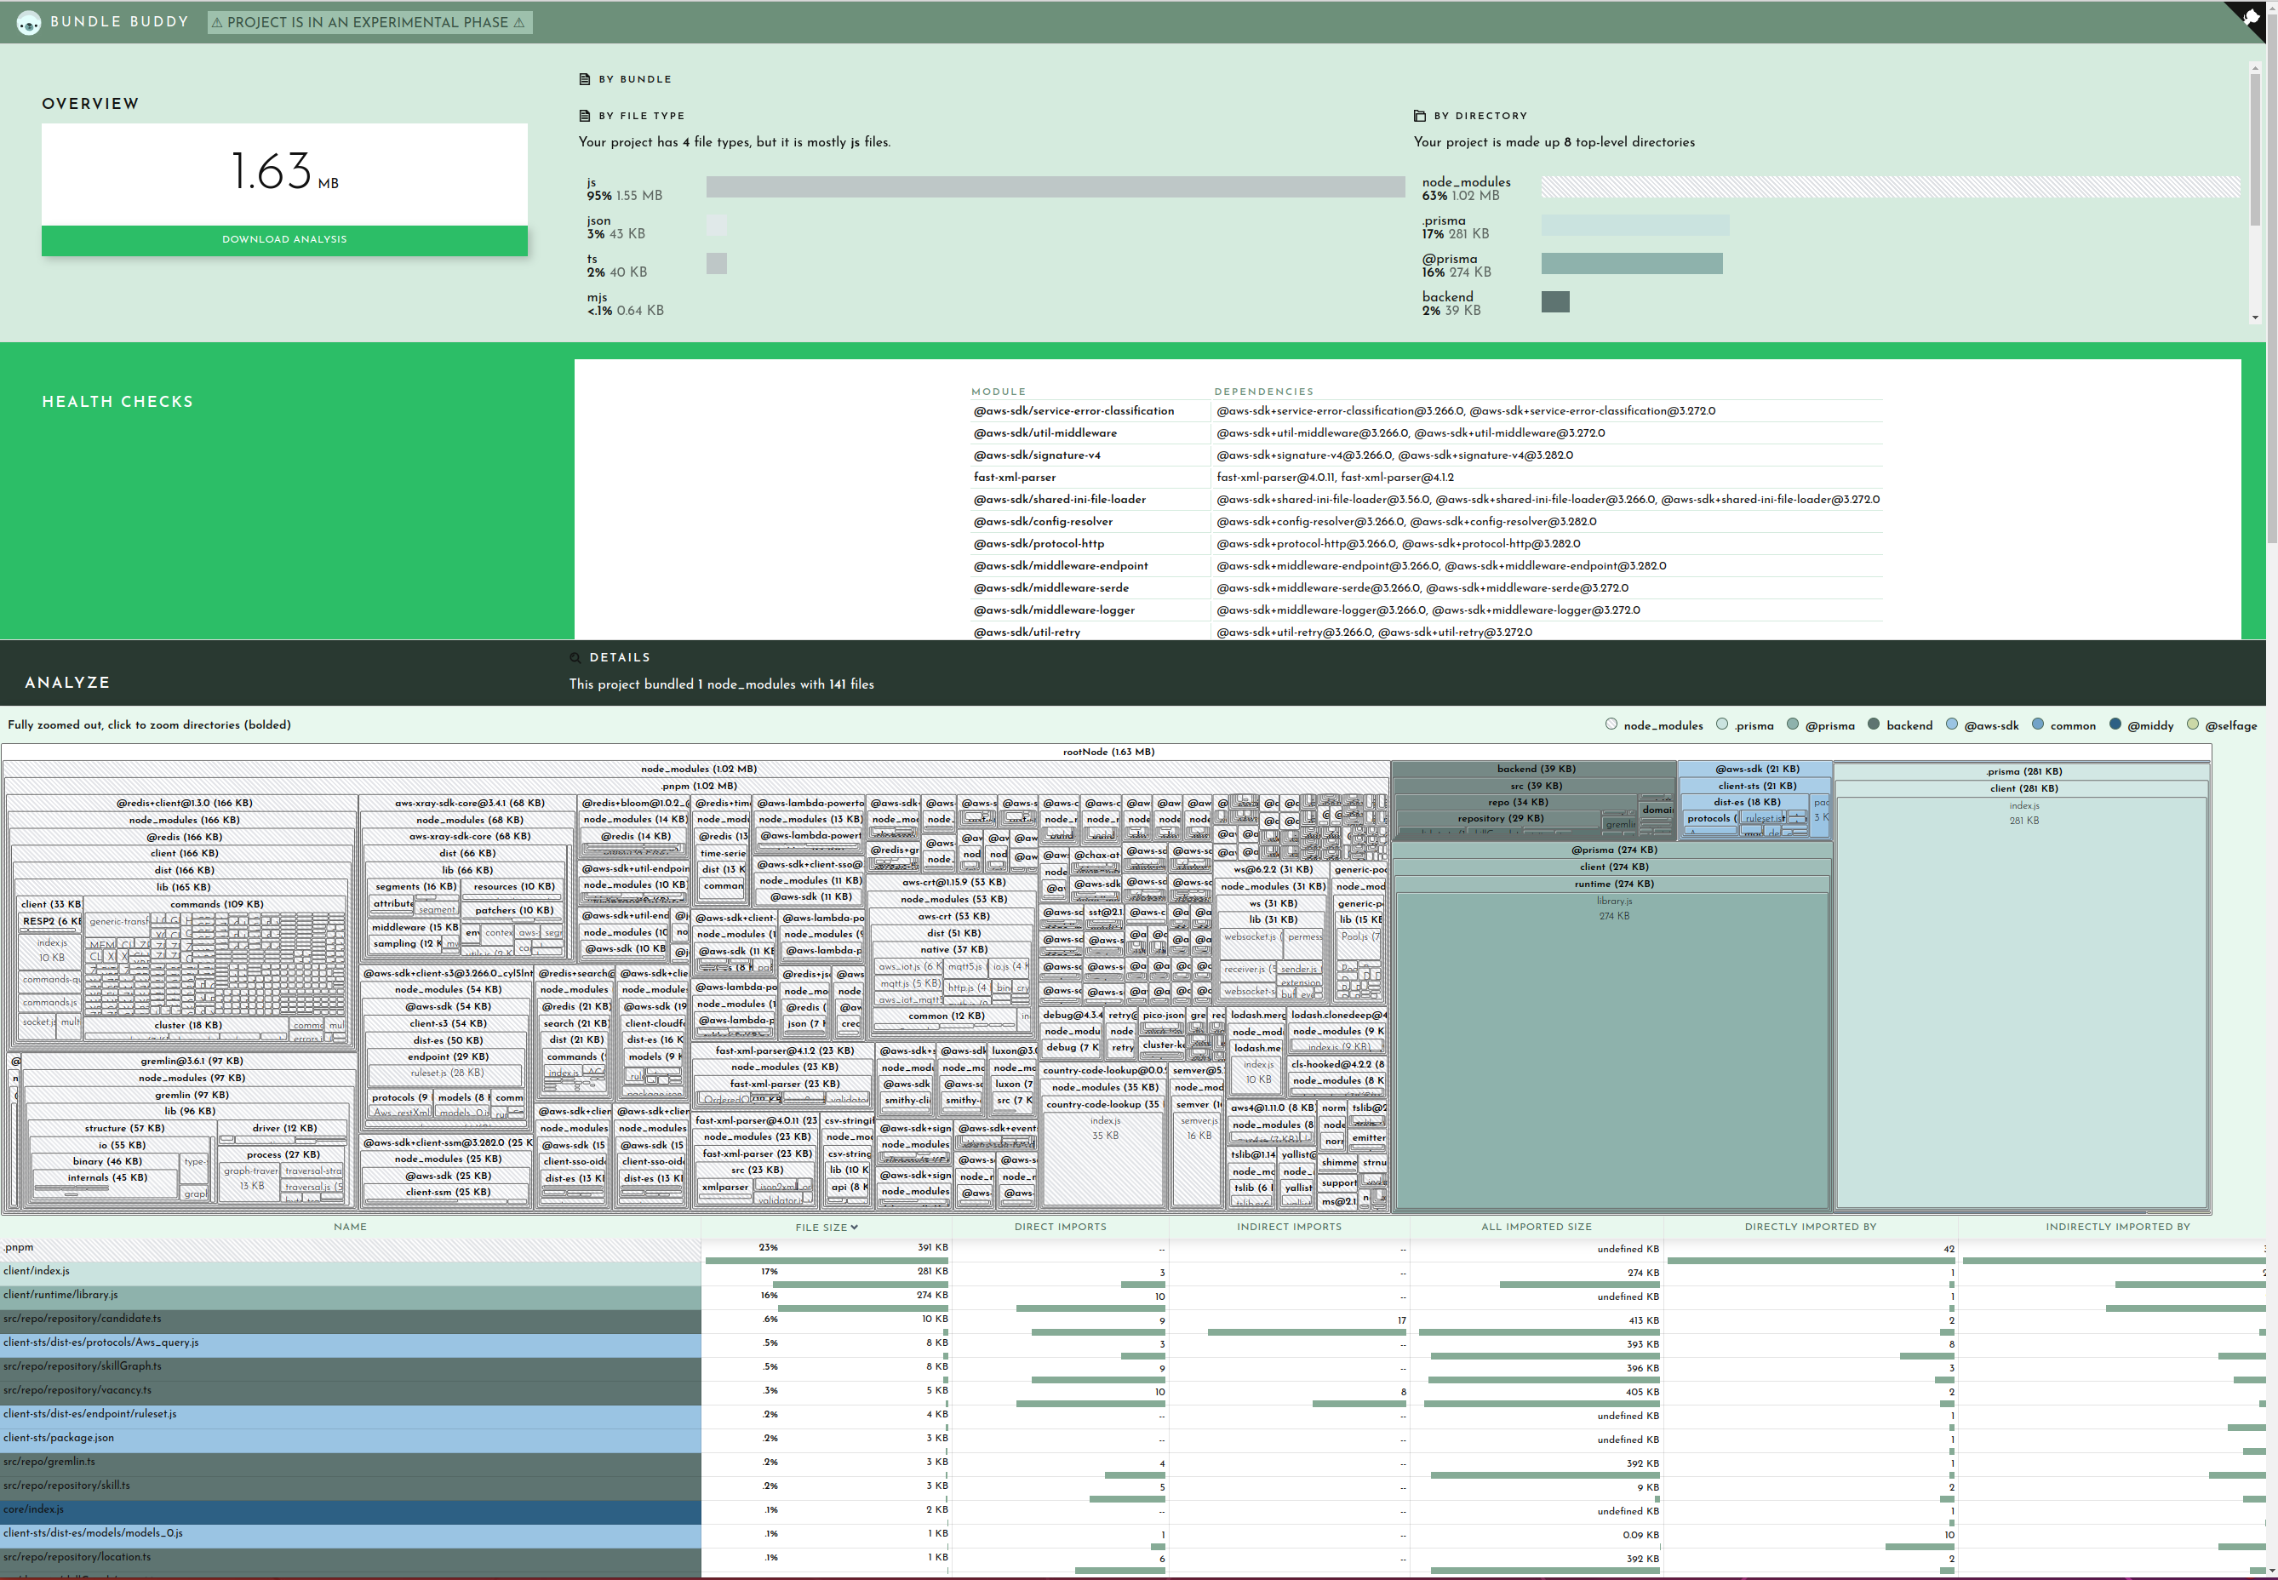Select the @selfage legend circle
The width and height of the screenshot is (2278, 1580).
tap(2192, 724)
